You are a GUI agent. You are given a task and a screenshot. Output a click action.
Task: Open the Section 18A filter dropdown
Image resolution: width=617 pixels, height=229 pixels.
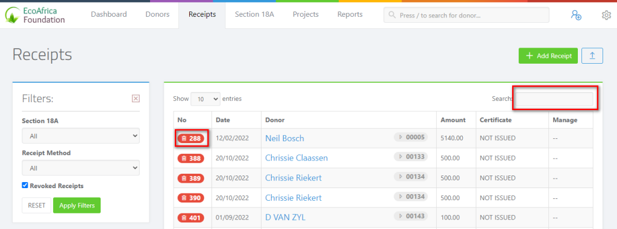click(81, 136)
